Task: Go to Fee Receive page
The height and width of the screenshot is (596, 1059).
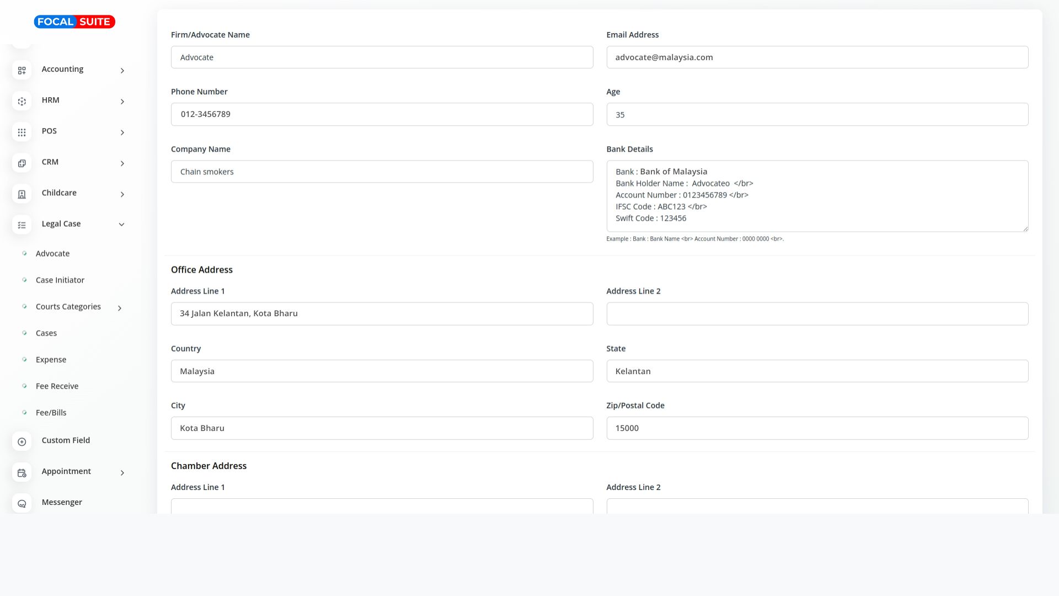Action: [x=57, y=386]
